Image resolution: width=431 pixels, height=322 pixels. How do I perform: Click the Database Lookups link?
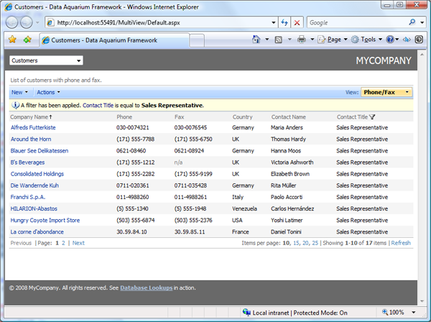(146, 288)
